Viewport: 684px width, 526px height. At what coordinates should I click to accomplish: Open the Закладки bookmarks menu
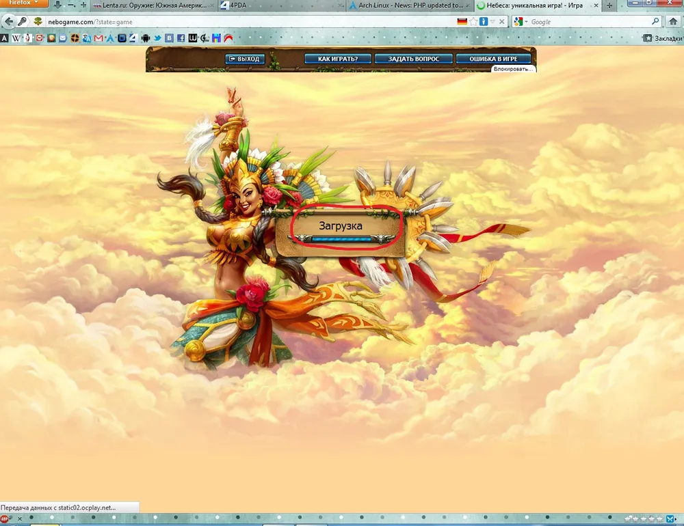pos(663,38)
